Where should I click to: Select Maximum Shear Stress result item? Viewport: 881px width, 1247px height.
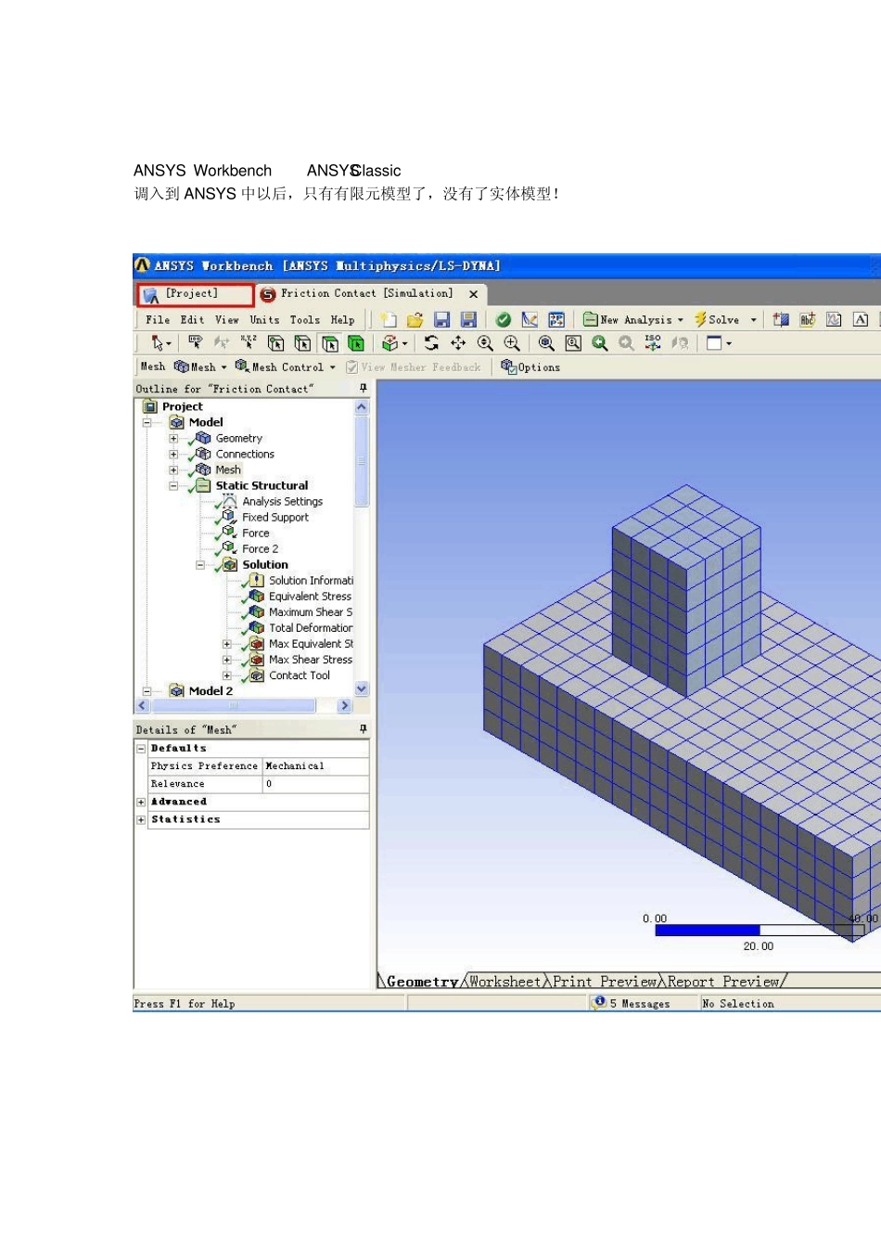[311, 612]
